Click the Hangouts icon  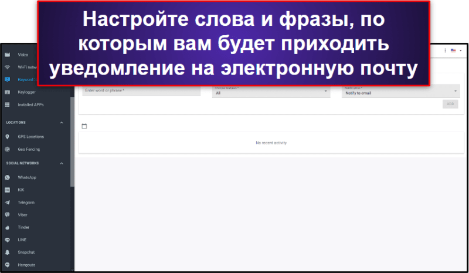click(x=8, y=265)
